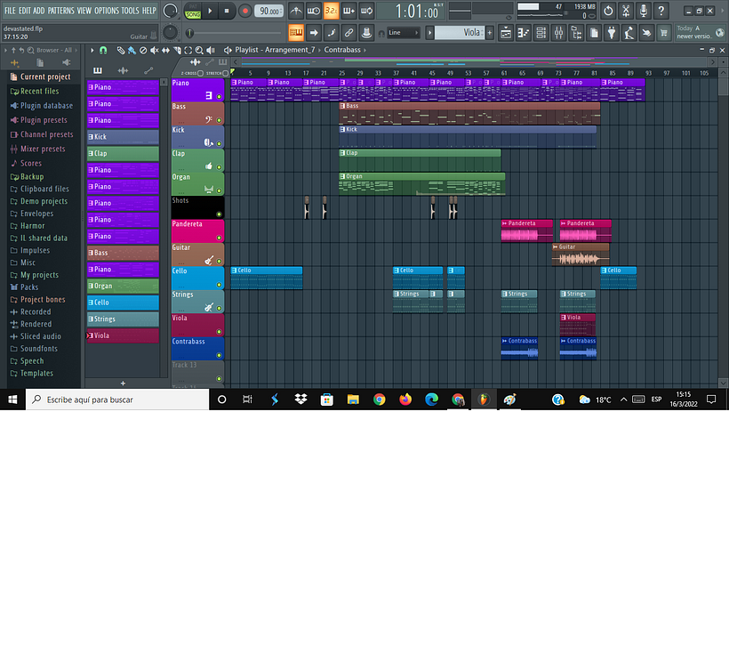Mute the Shots track with its green light
This screenshot has height=662, width=729.
pos(219,214)
